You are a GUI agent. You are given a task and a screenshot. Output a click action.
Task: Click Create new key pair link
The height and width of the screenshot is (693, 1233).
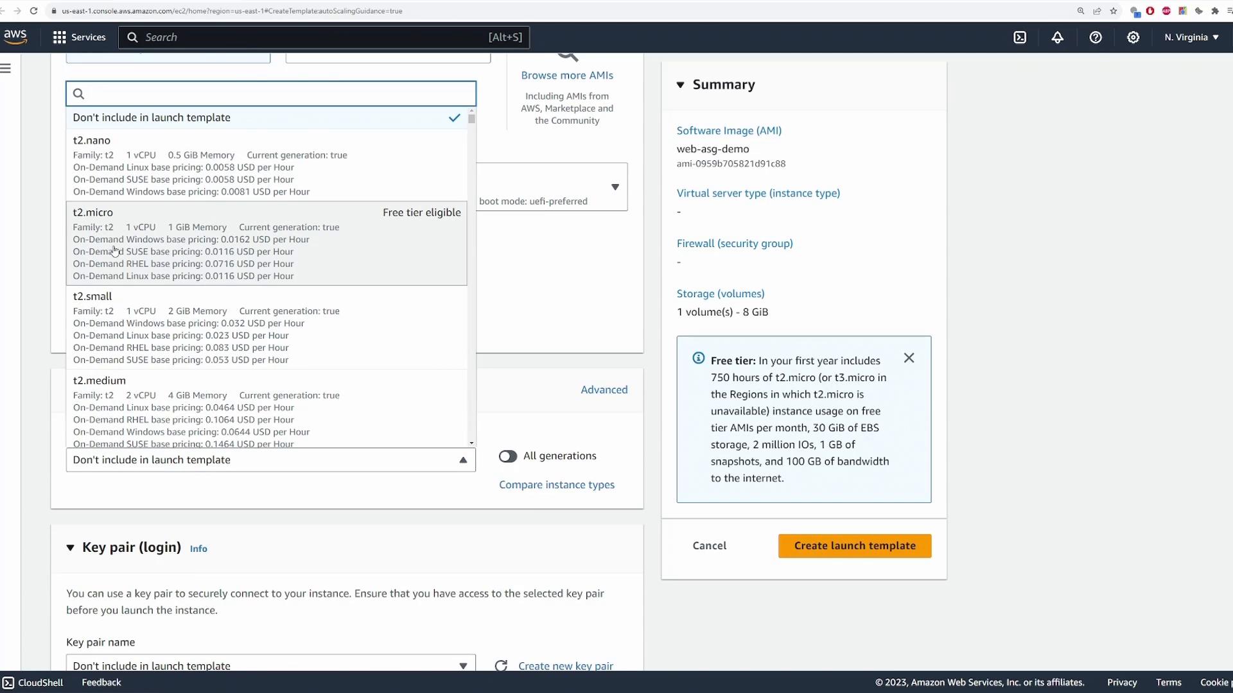tap(566, 665)
